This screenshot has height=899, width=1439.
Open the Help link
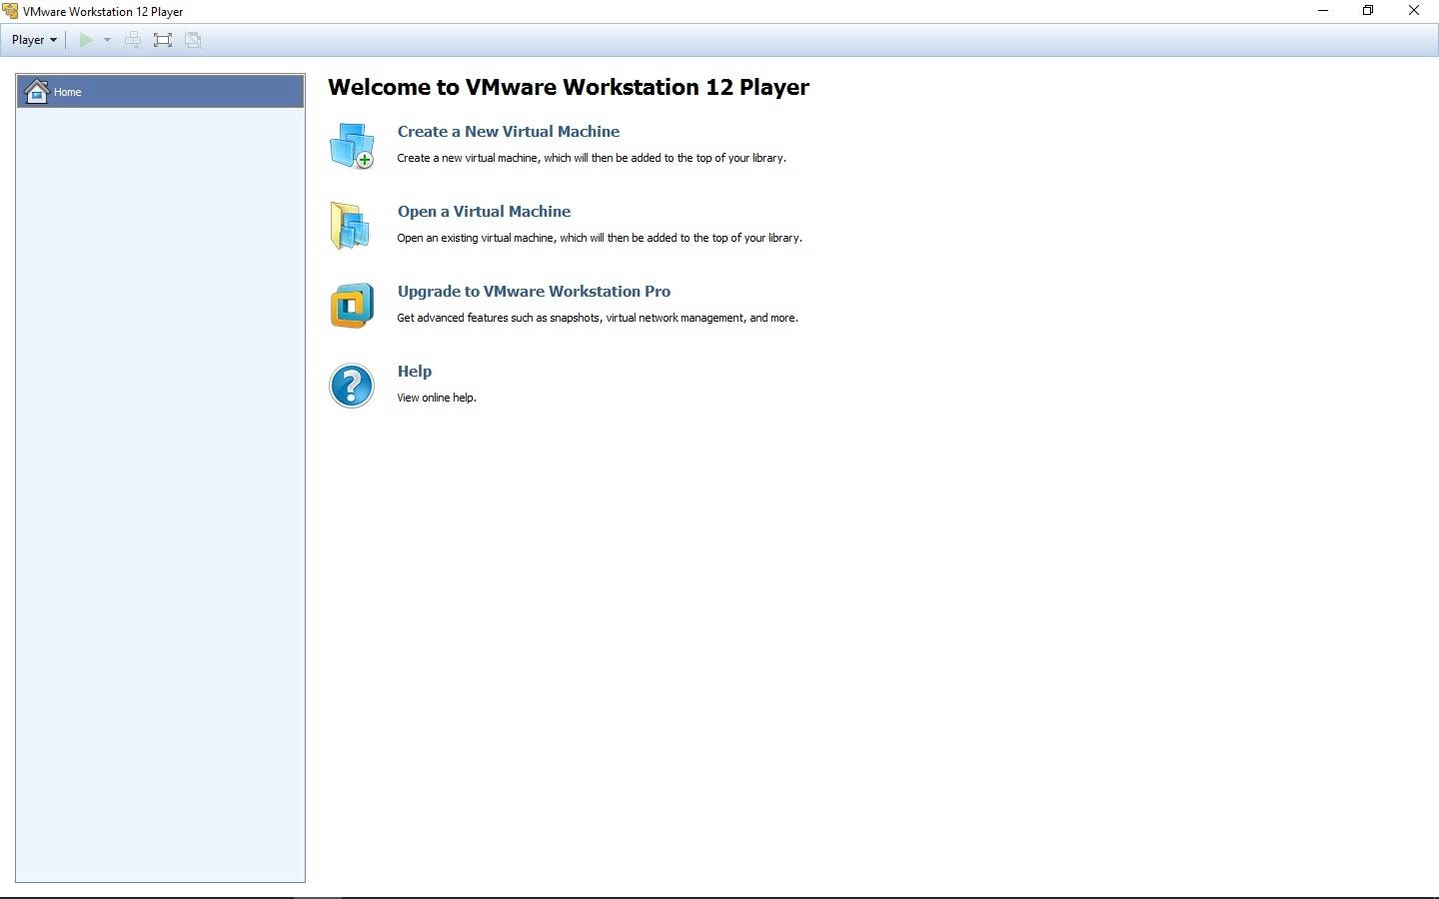[x=415, y=372]
